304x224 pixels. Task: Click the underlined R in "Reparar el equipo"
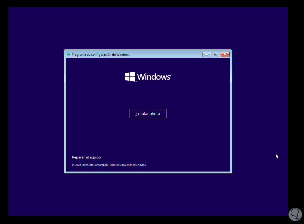pyautogui.click(x=73, y=157)
